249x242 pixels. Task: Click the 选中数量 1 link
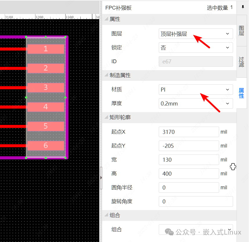[x=220, y=8]
